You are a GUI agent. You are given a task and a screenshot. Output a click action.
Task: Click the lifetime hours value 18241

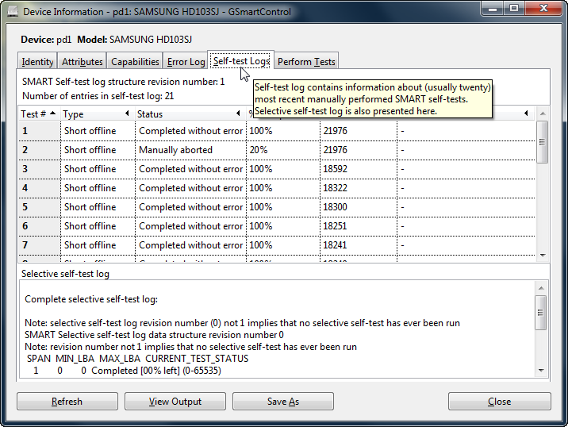[x=335, y=245]
